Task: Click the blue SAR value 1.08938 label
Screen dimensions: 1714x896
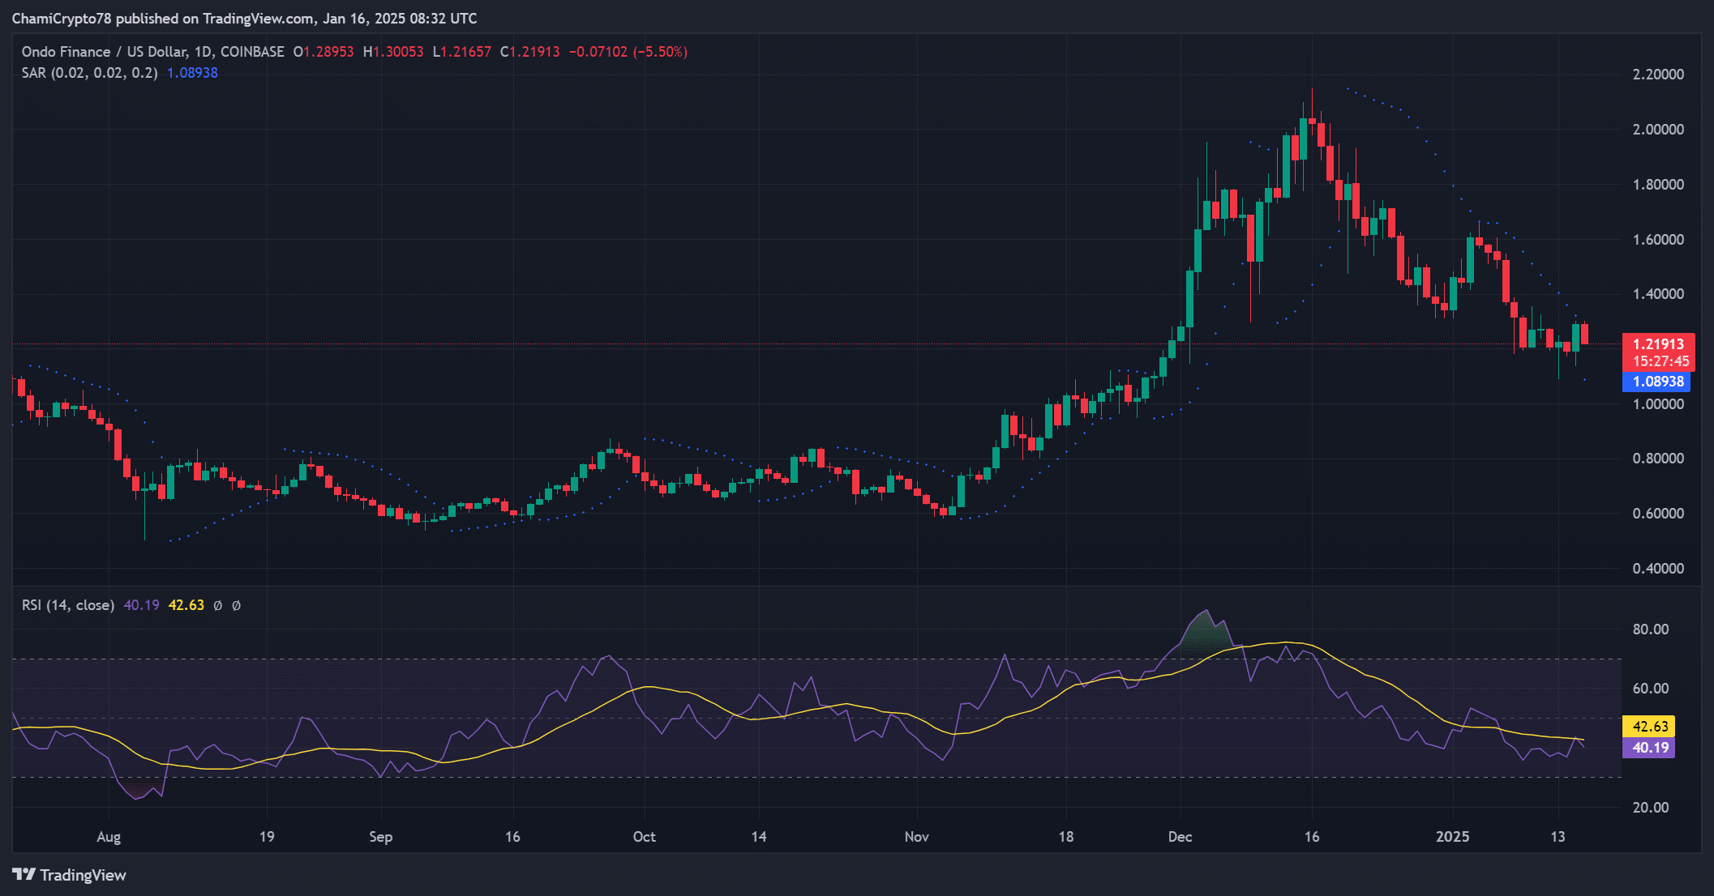Action: point(1657,382)
